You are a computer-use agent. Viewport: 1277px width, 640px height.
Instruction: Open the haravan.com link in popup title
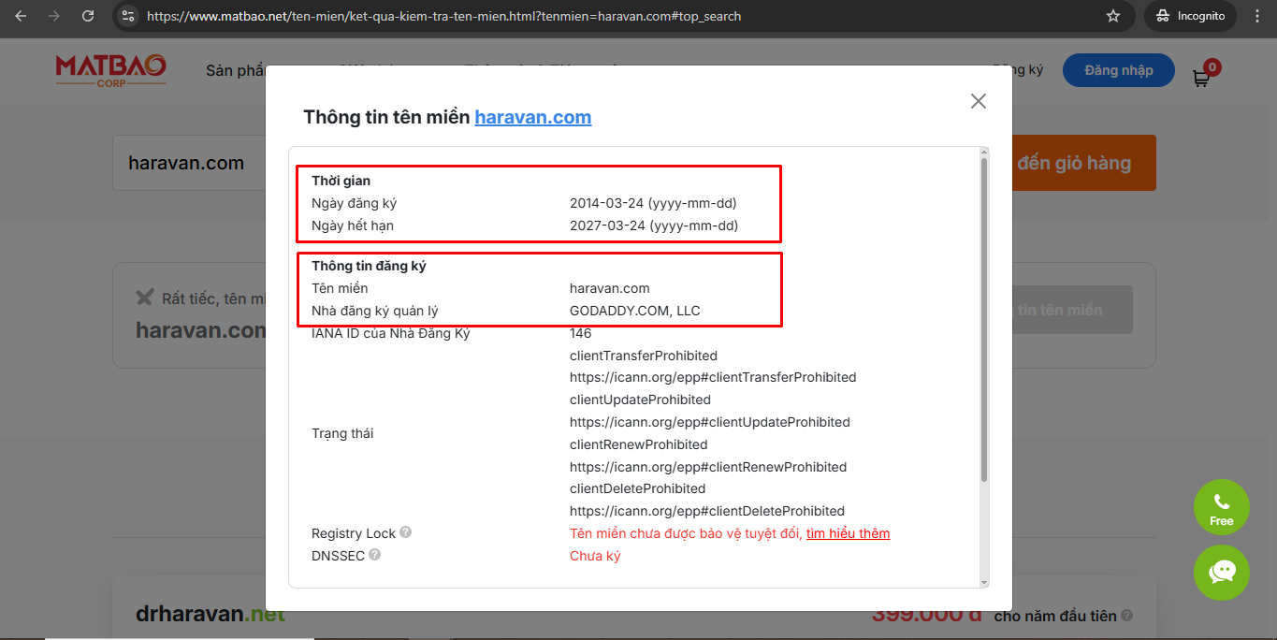[x=533, y=117]
